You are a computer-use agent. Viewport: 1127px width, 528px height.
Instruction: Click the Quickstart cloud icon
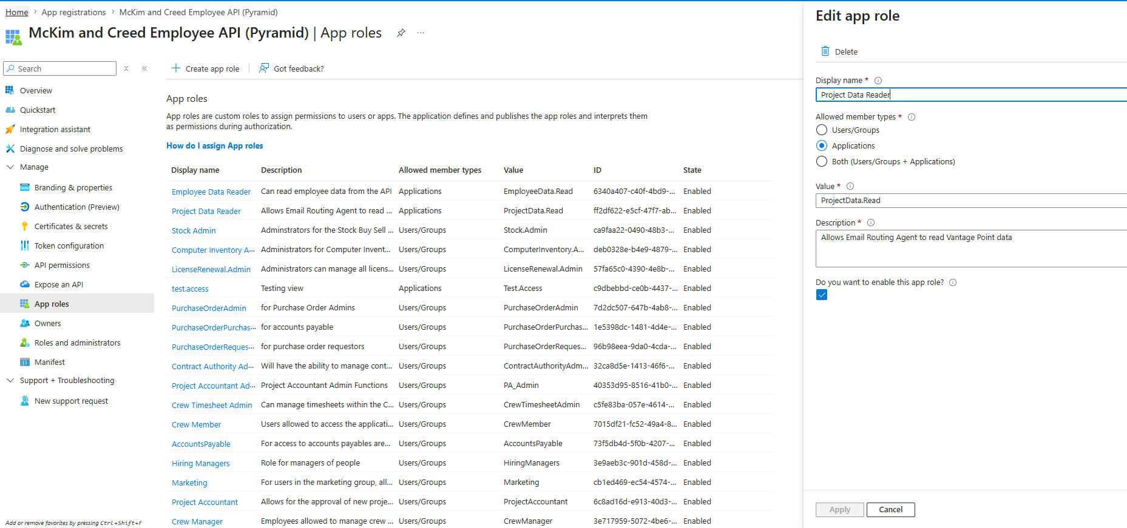pyautogui.click(x=10, y=110)
